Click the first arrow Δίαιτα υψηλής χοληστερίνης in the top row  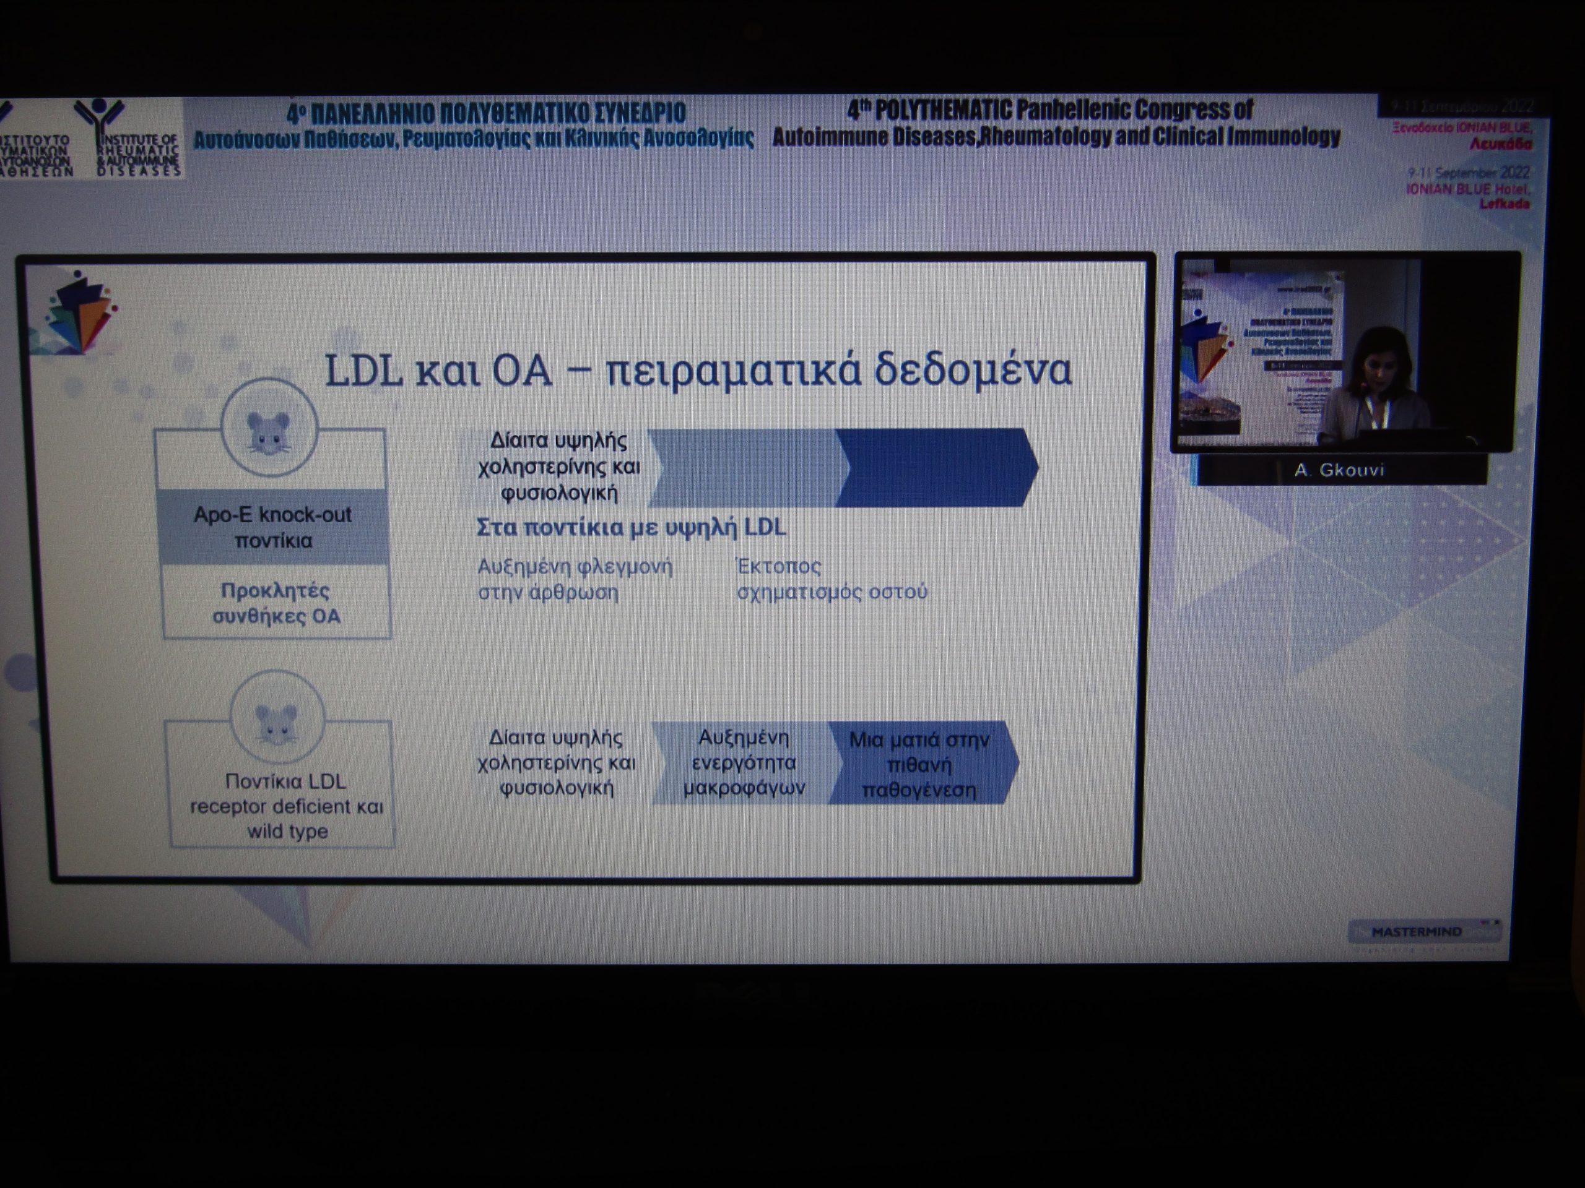coord(558,467)
